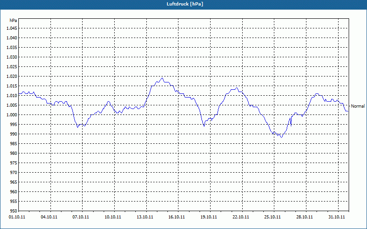Click the hPa unit label

(x=13, y=21)
